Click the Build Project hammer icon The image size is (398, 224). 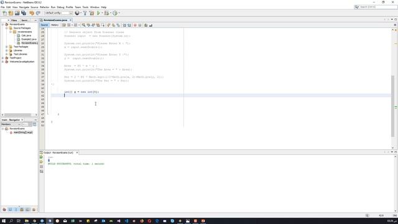[85, 13]
